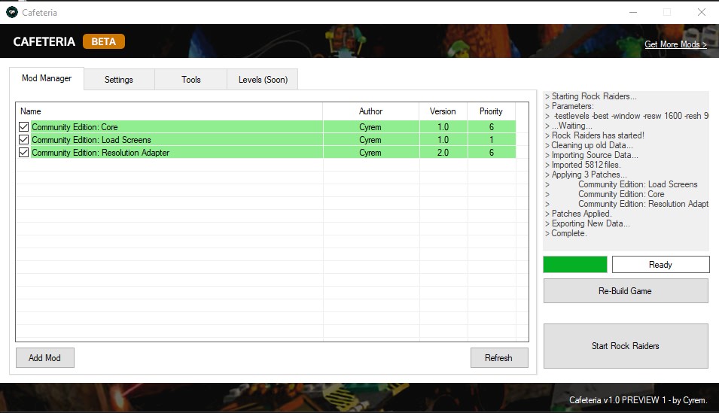
Task: Minimize the Cafeteria window
Action: point(633,12)
